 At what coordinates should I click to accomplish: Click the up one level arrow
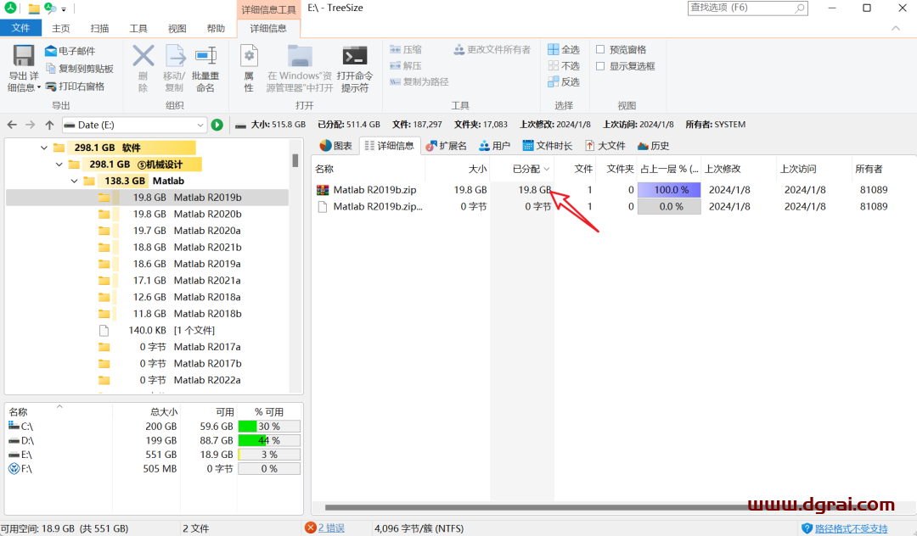click(x=50, y=125)
